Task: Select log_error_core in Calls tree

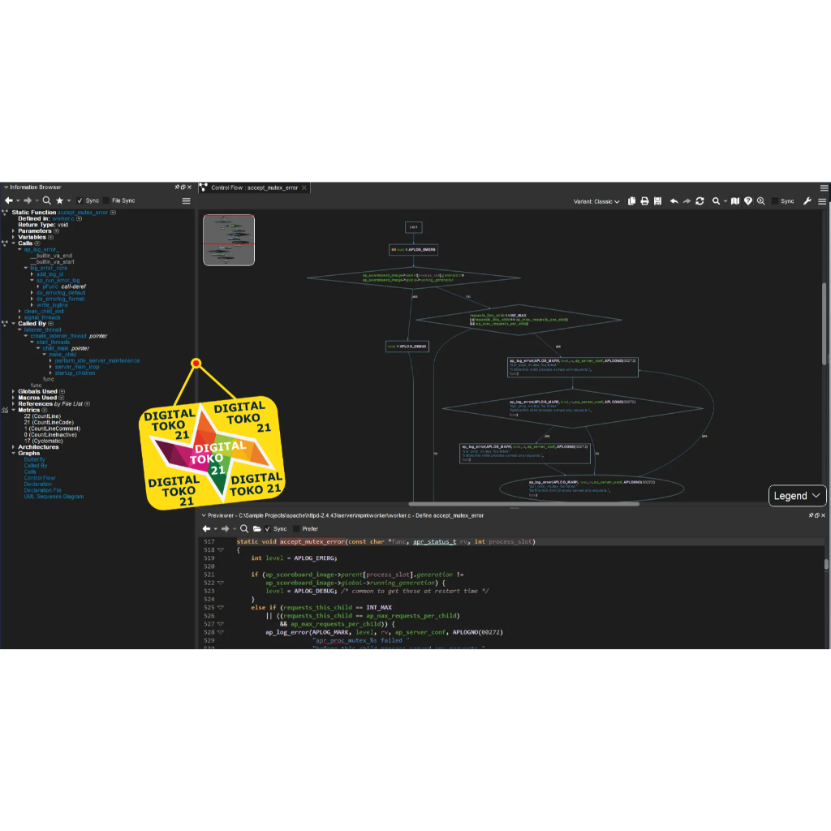Action: pyautogui.click(x=49, y=268)
